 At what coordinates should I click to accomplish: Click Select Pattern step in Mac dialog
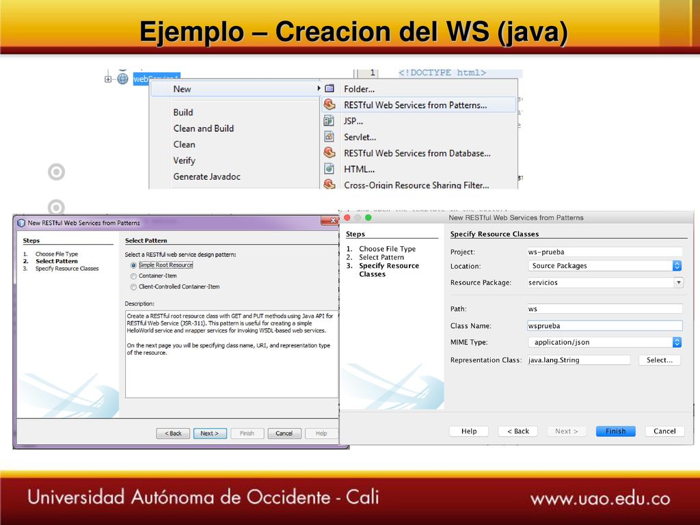(381, 257)
